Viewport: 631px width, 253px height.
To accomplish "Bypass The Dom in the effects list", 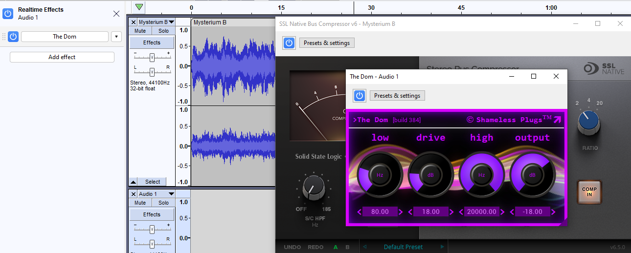I will tap(13, 37).
